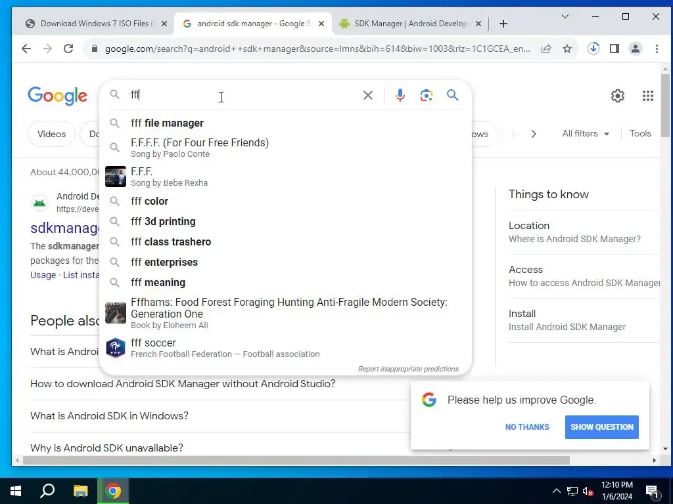This screenshot has height=504, width=673.
Task: Choose Fffhams book suggestion
Action: 285,313
